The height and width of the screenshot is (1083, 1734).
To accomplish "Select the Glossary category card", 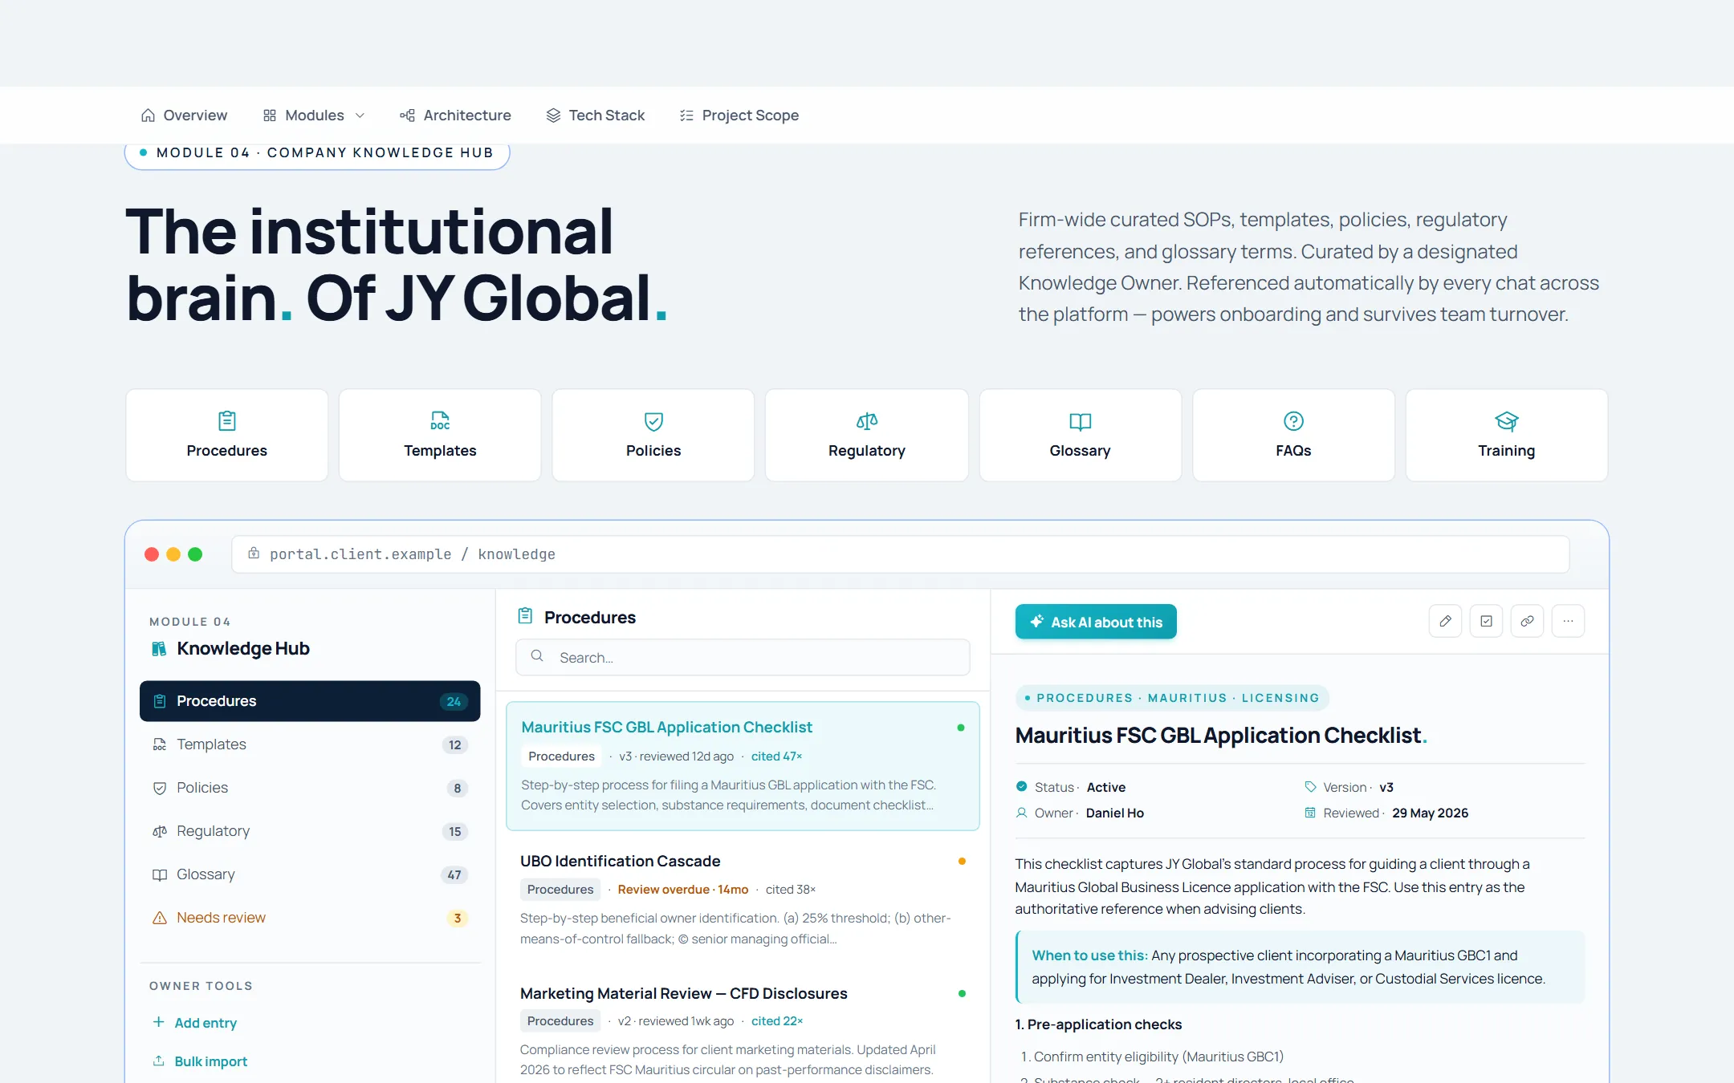I will pyautogui.click(x=1081, y=435).
